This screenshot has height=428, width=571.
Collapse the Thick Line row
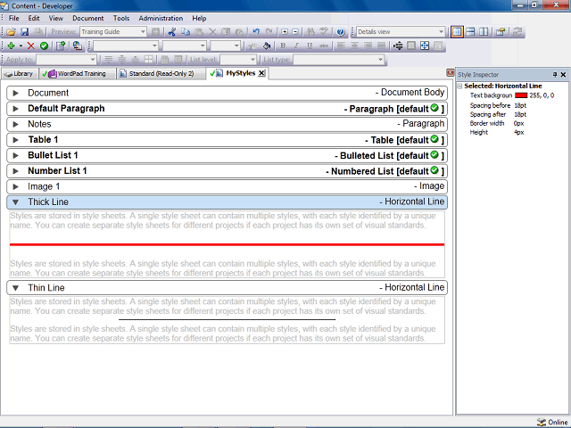(16, 202)
